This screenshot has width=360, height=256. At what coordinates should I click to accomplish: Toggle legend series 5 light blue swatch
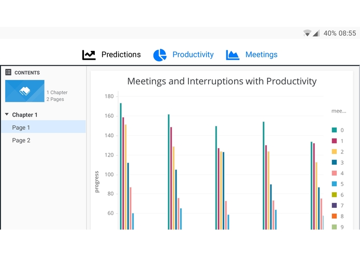click(335, 184)
